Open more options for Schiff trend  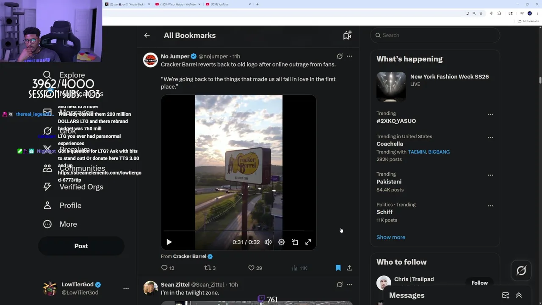[x=490, y=205]
